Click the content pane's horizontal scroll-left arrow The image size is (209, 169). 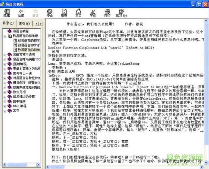click(x=48, y=167)
